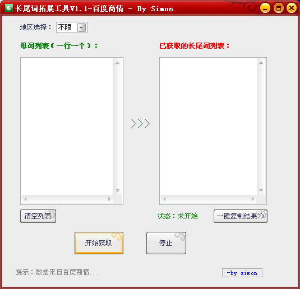Click the 母词列表（一行一个） label
The height and width of the screenshot is (289, 300).
(59, 46)
